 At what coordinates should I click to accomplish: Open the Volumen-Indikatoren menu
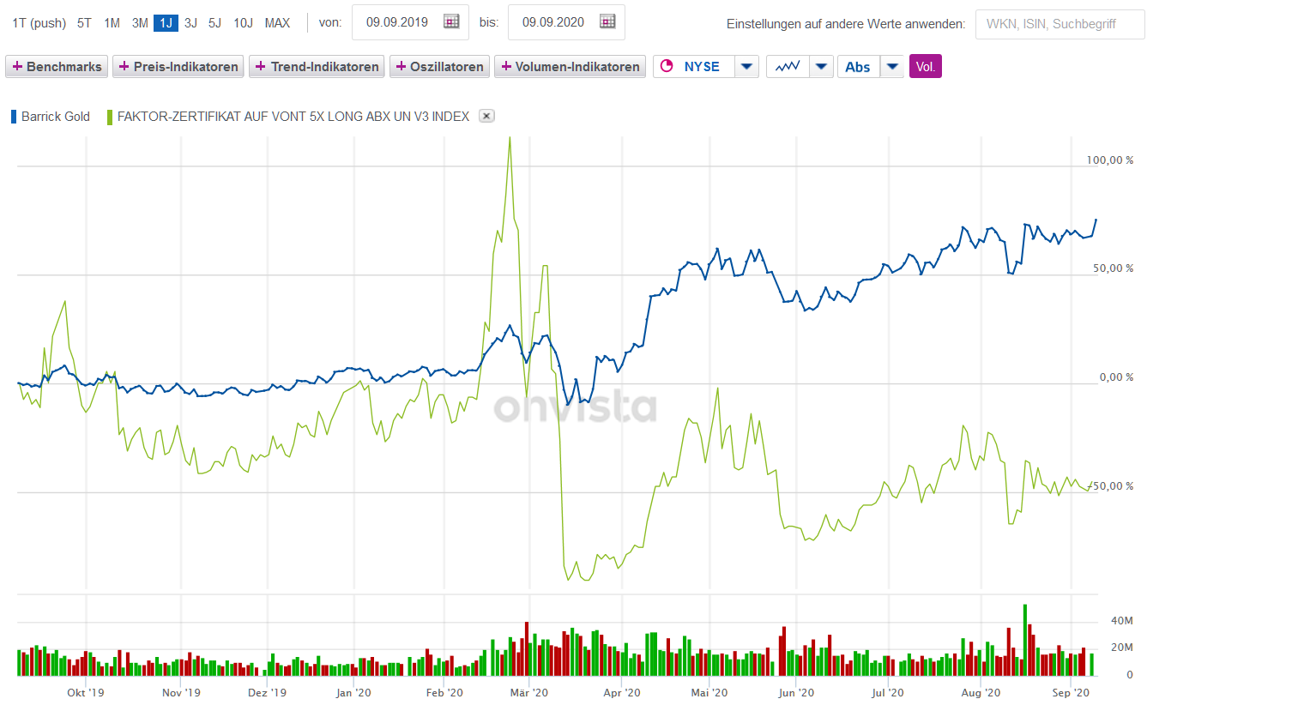[570, 66]
